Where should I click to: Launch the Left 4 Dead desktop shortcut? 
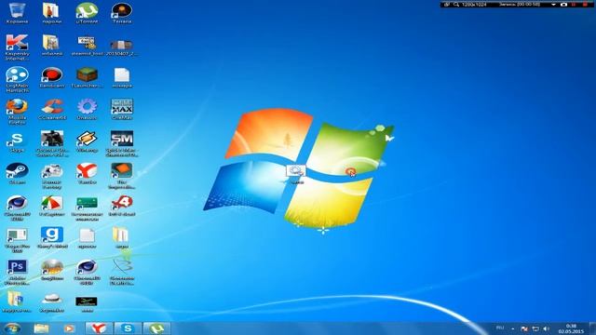[122, 206]
